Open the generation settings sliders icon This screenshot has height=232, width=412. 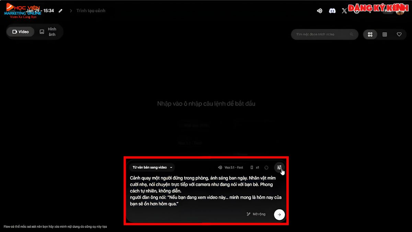tap(279, 167)
